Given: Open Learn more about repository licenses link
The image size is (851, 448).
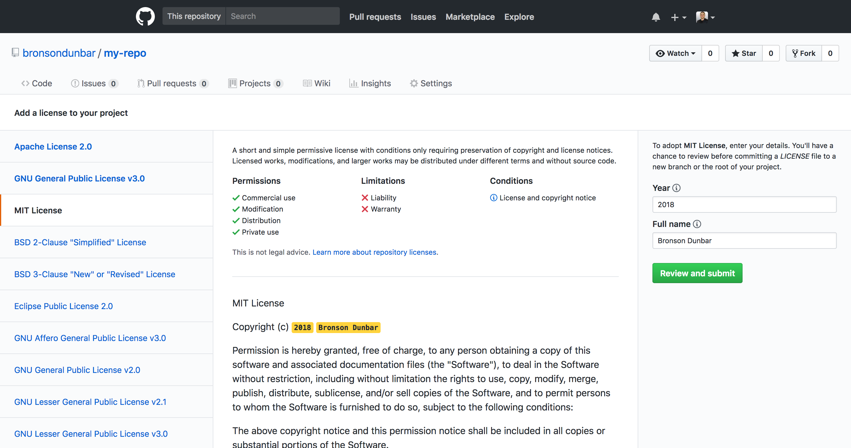Looking at the screenshot, I should [375, 252].
